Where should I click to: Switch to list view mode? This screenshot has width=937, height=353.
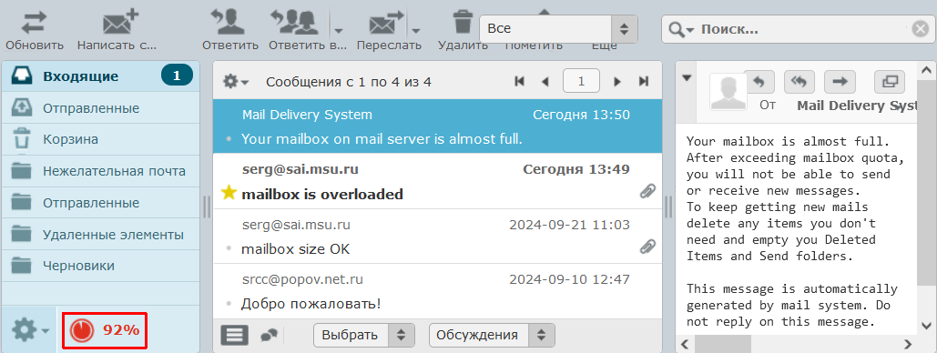click(234, 335)
